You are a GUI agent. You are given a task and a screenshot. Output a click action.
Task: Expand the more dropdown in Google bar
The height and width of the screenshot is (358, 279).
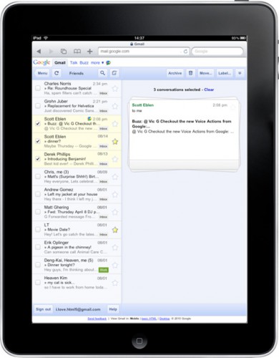97,63
